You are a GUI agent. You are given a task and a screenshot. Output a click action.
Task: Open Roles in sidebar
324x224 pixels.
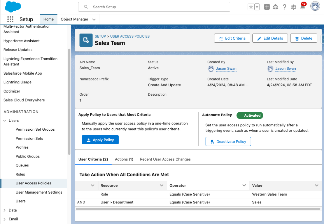20,174
